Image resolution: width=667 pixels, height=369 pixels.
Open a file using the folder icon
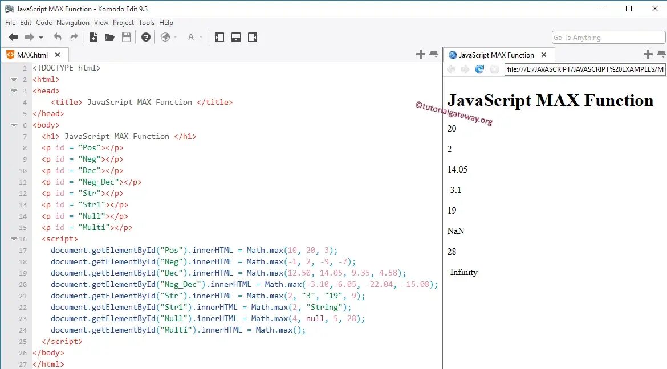tap(110, 38)
